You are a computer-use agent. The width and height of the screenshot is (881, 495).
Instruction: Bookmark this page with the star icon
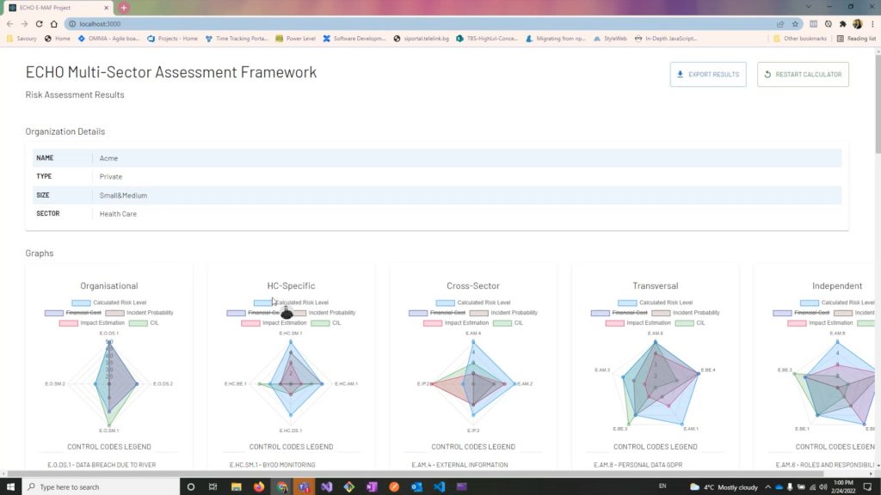point(795,24)
